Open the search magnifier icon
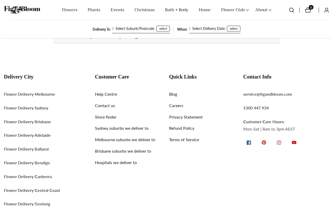This screenshot has width=333, height=208. [292, 10]
